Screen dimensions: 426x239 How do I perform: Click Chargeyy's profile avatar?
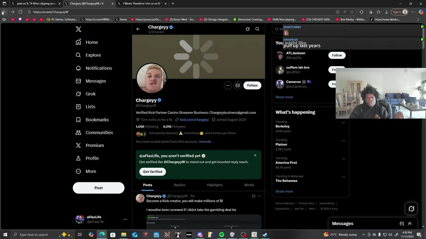coord(151,78)
